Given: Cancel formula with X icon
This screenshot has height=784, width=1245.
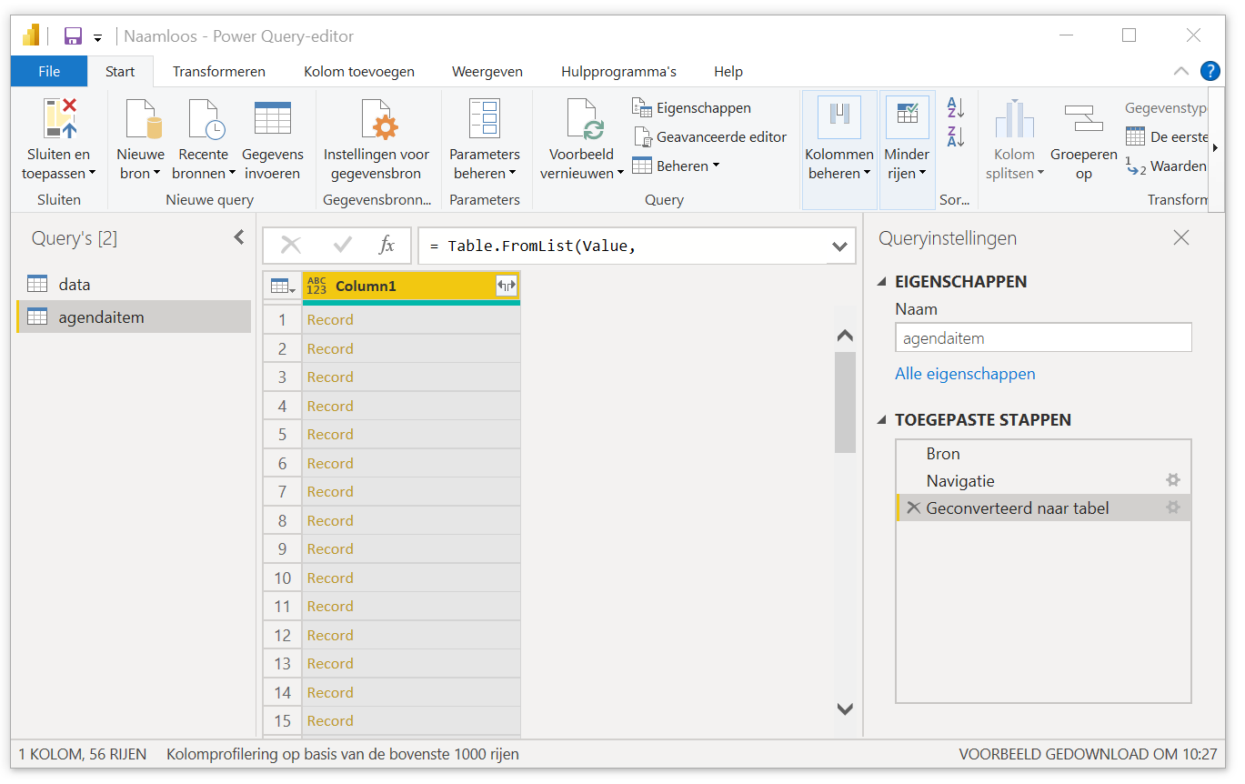Looking at the screenshot, I should click(x=291, y=245).
